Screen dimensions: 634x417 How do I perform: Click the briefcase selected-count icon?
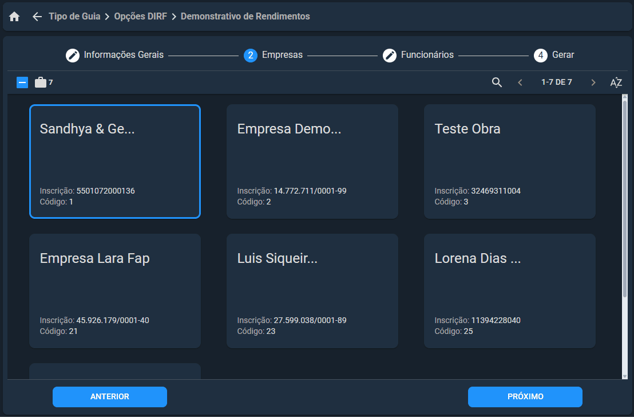[41, 82]
